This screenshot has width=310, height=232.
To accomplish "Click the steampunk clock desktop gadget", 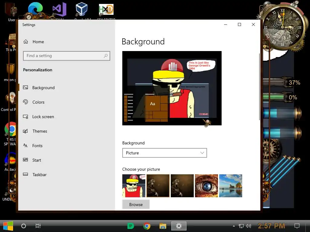I will coord(283,27).
